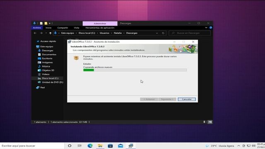Click Descargas in the address path
265x149 pixels.
[x=132, y=33]
